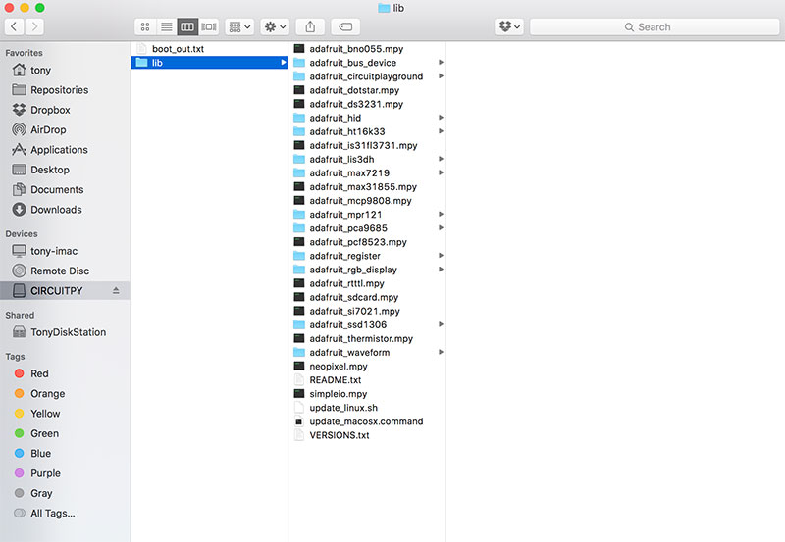Select TonyDiskStation under Shared
This screenshot has width=785, height=542.
pyautogui.click(x=68, y=332)
